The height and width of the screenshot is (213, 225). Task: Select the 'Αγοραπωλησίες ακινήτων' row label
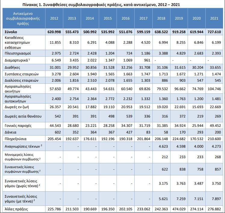pos(18,89)
